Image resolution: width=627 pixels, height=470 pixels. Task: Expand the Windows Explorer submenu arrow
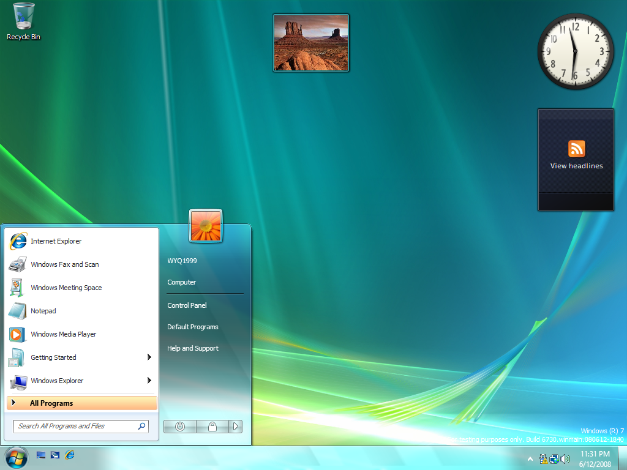pos(149,381)
